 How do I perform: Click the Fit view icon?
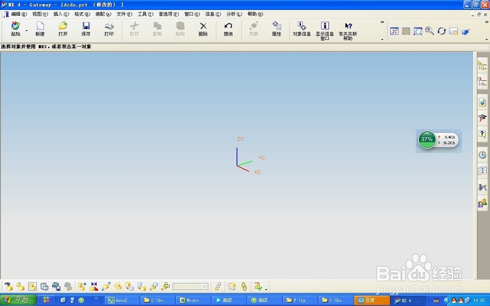coord(394,31)
